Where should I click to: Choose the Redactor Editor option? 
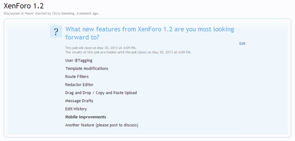[x=79, y=85]
